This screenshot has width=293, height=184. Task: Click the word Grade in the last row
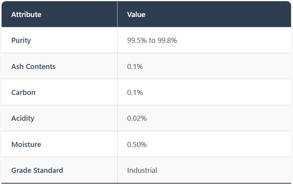point(21,170)
